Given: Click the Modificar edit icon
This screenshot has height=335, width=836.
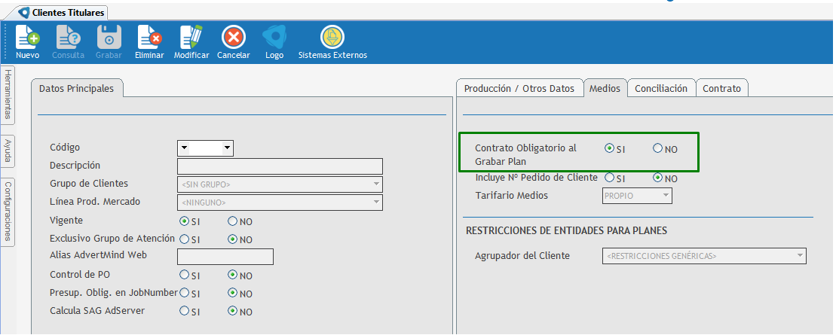Looking at the screenshot, I should tap(191, 38).
